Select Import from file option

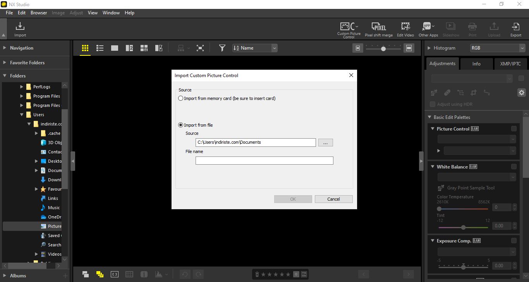pyautogui.click(x=180, y=125)
